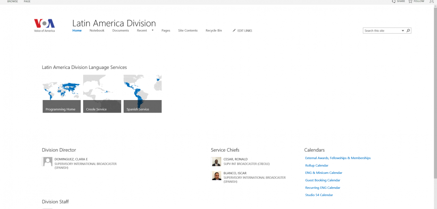Click the Latin America Division Language Services heading
437x209 pixels.
click(84, 67)
